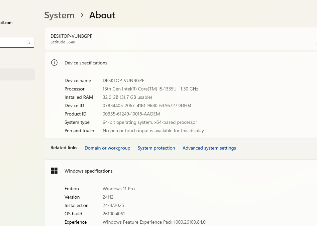Click the OS build label
Screen dimensions: 317x226
click(73, 214)
